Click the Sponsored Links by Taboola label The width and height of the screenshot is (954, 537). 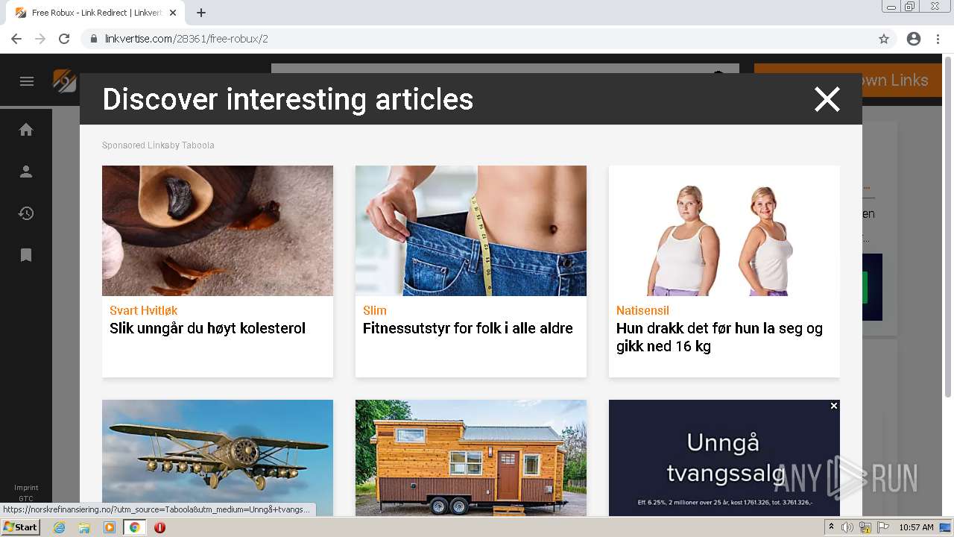[x=158, y=145]
